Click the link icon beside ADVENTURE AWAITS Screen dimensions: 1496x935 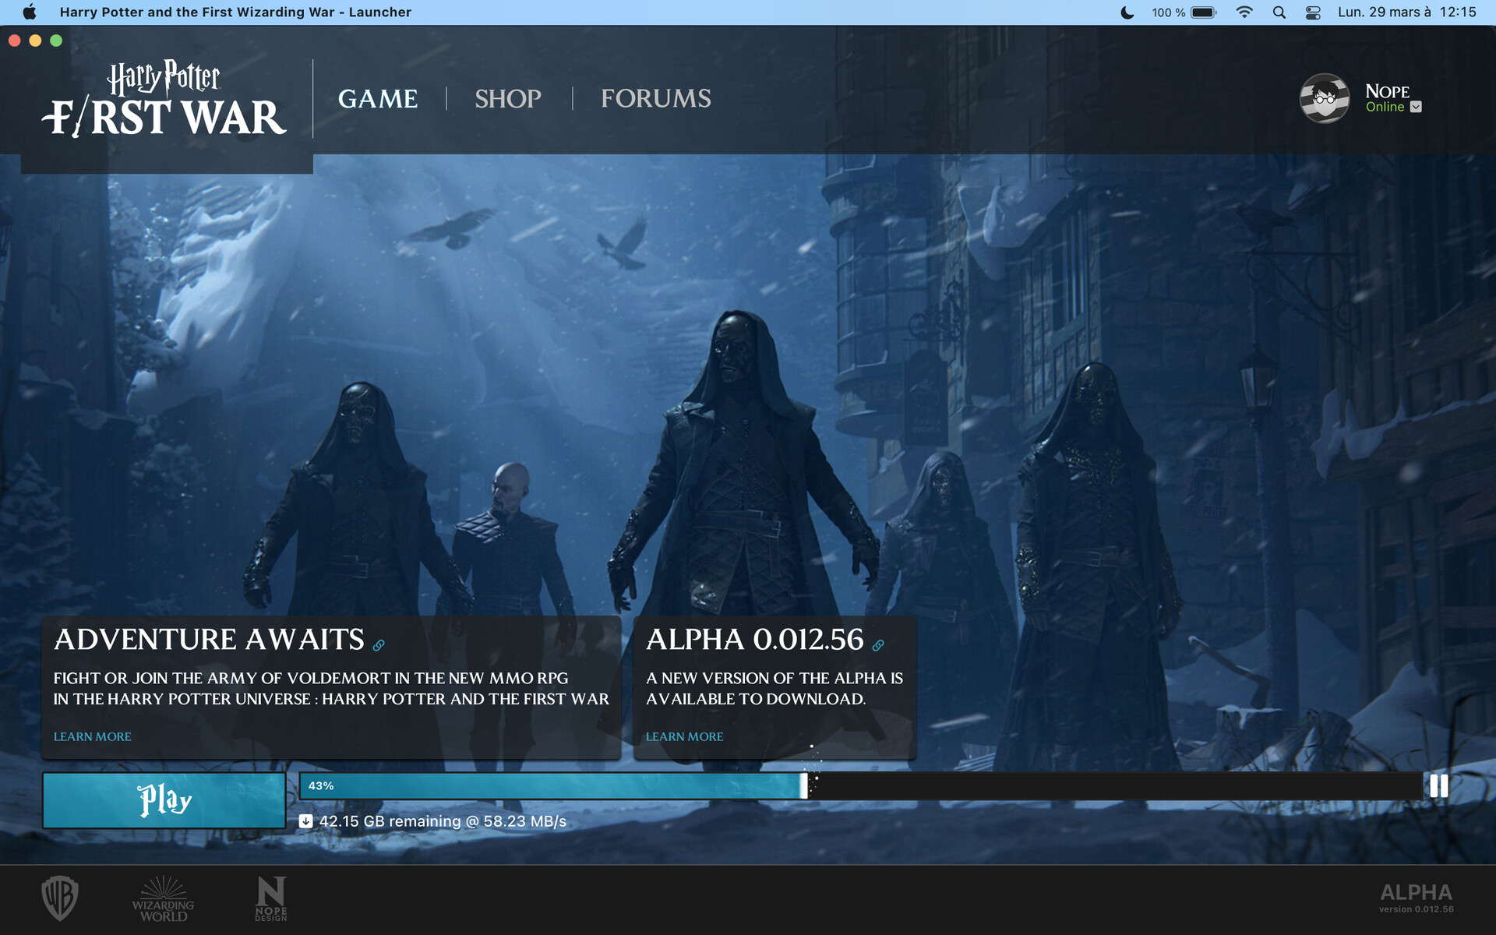[379, 645]
